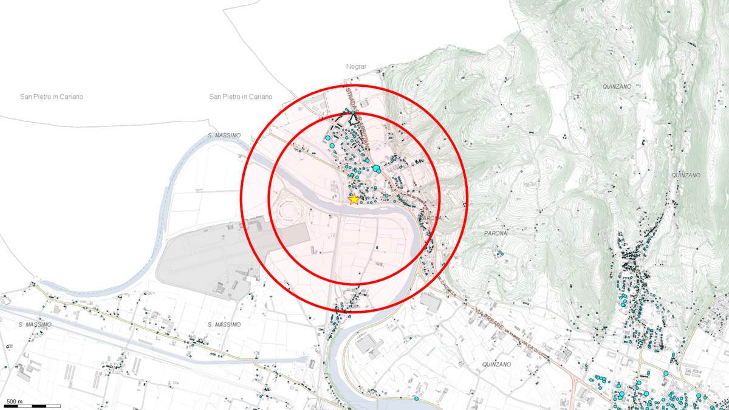Select the large gray building below the outer circle
This screenshot has width=729, height=410.
431,302
